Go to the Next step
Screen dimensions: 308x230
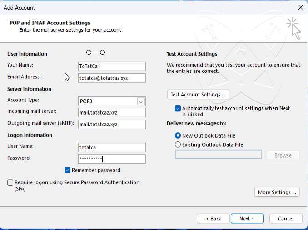[x=247, y=218]
